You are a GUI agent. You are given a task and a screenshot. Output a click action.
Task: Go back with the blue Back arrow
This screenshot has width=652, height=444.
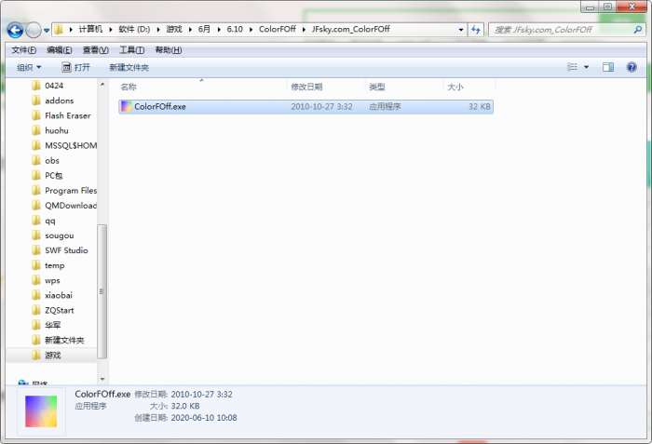(15, 31)
